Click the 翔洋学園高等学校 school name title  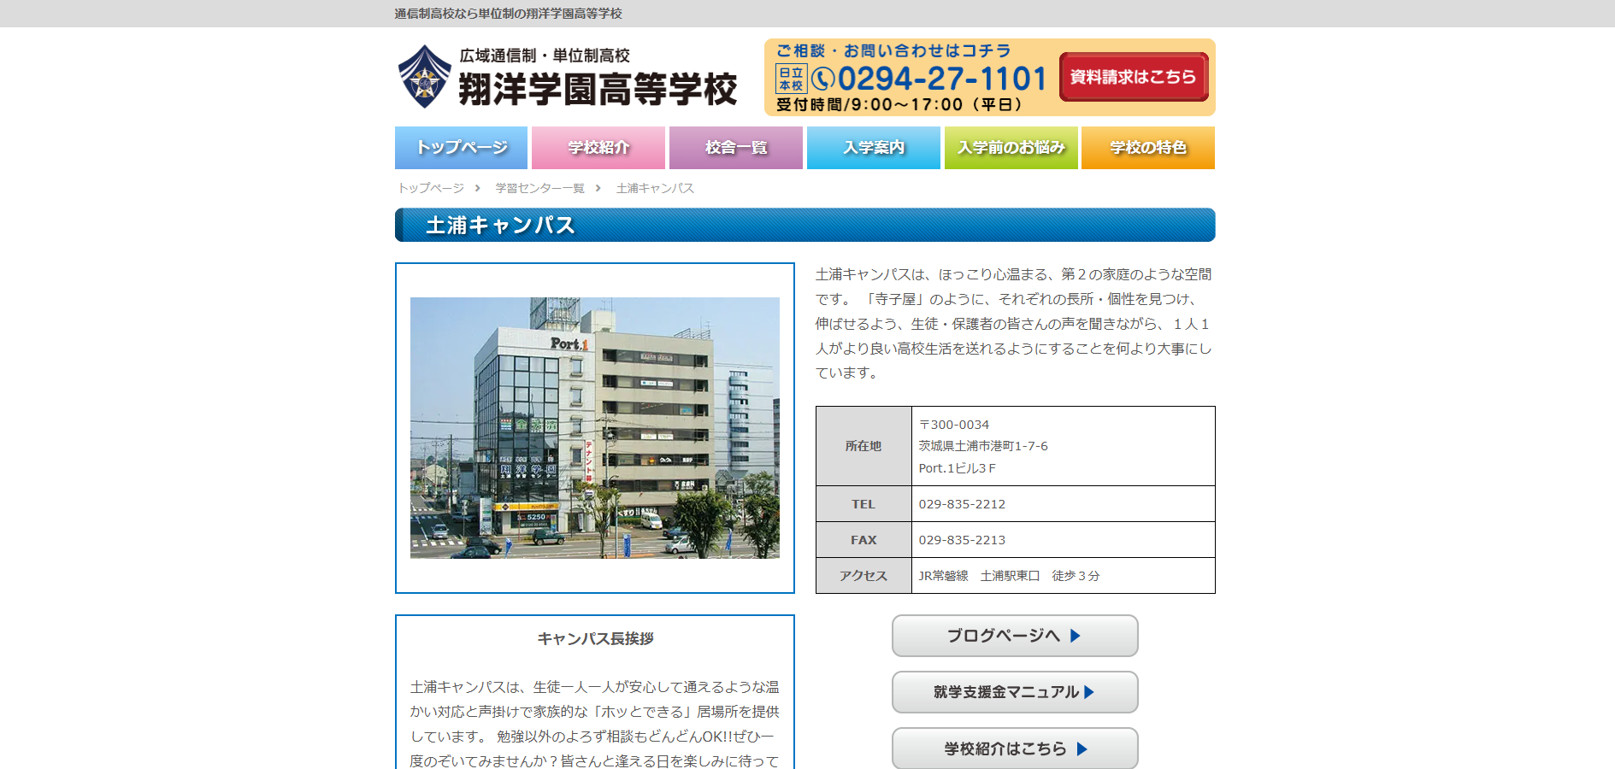point(598,89)
